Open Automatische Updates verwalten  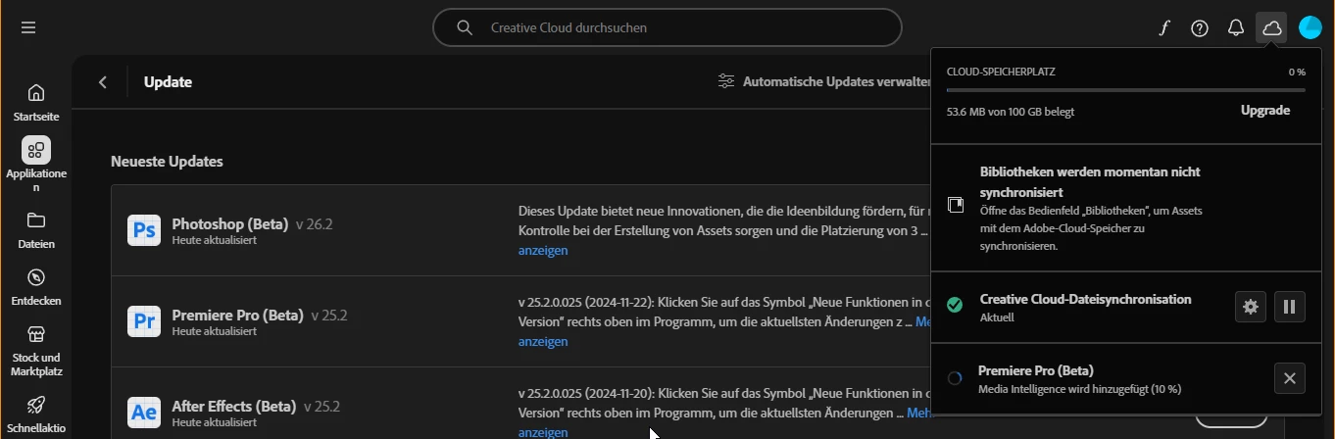click(824, 81)
